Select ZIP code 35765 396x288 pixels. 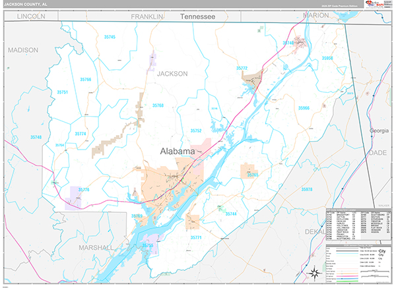pos(253,175)
